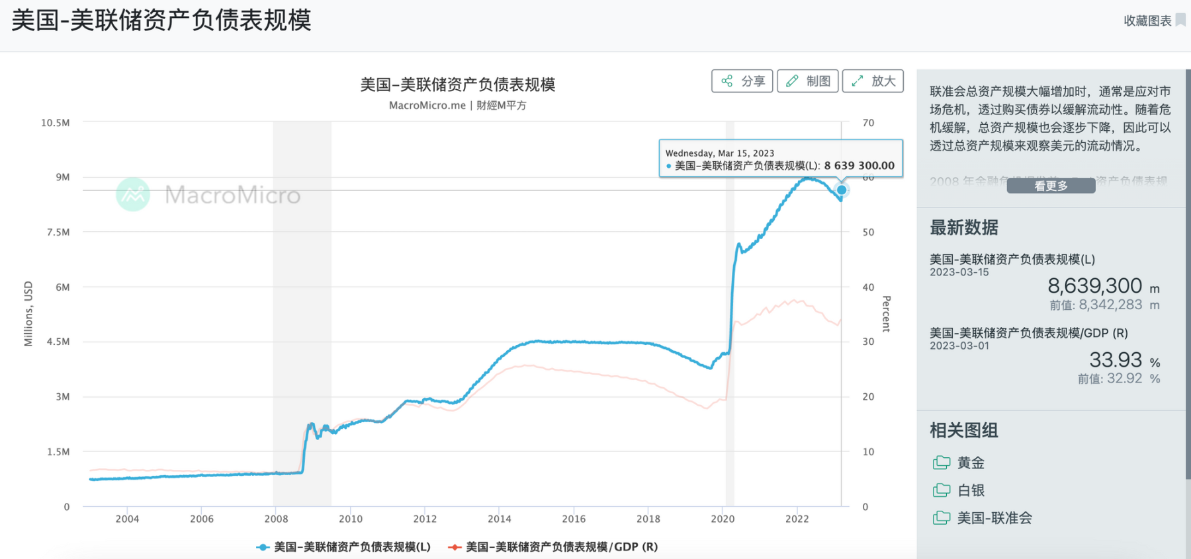Click the 10.5M y-axis label
1191x559 pixels.
point(56,123)
